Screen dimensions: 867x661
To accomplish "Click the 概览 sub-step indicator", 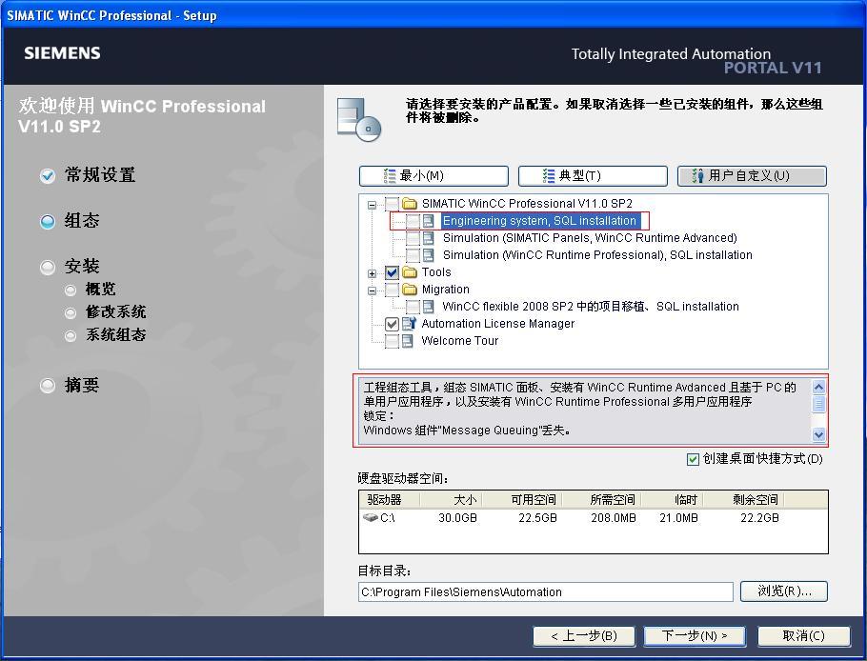I will (x=71, y=290).
